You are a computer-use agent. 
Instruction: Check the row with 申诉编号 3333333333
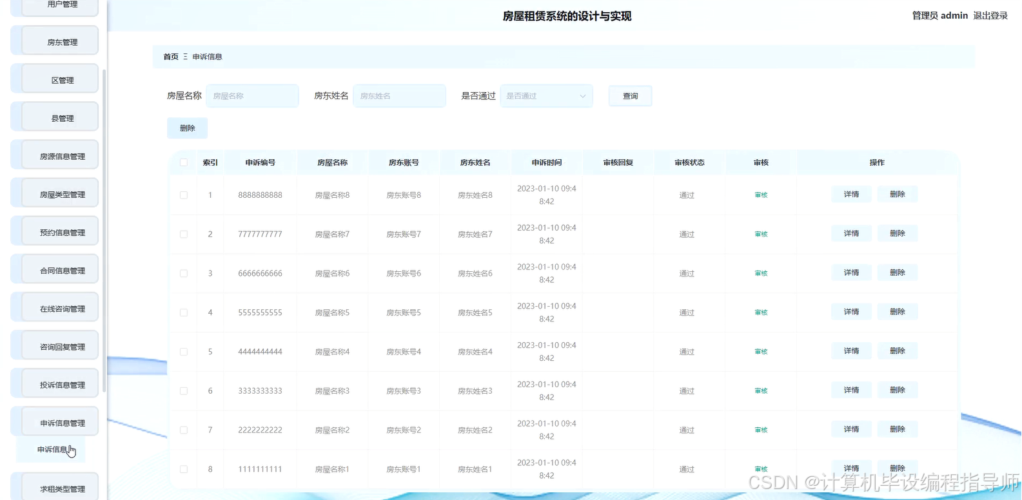[x=184, y=391]
